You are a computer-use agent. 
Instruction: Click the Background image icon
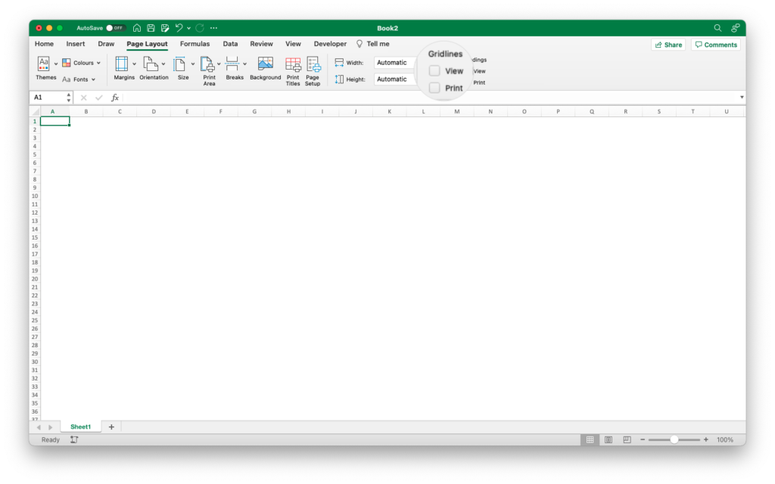click(x=265, y=67)
